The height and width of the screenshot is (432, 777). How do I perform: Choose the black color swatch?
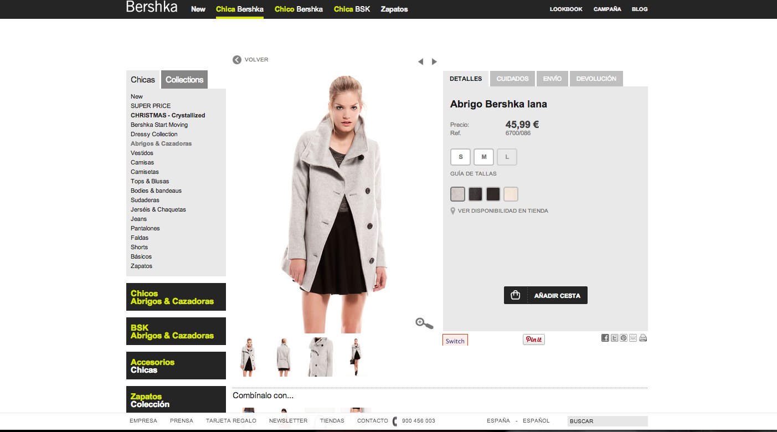coord(493,194)
